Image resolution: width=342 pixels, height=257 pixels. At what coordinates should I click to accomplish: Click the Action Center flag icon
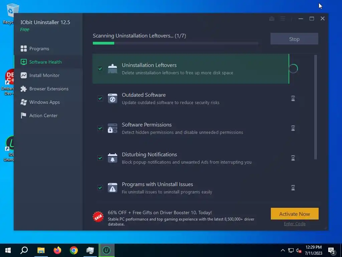coord(24,115)
